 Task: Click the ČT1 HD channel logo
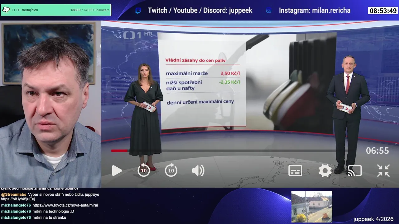pos(137,35)
